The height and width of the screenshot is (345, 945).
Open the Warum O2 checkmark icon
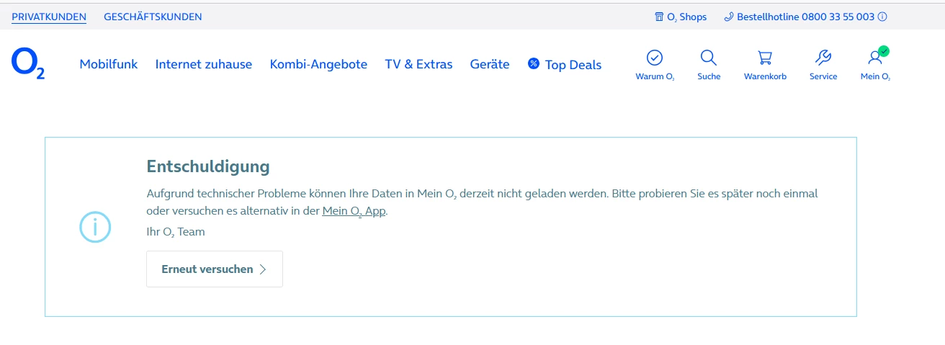[x=655, y=58]
